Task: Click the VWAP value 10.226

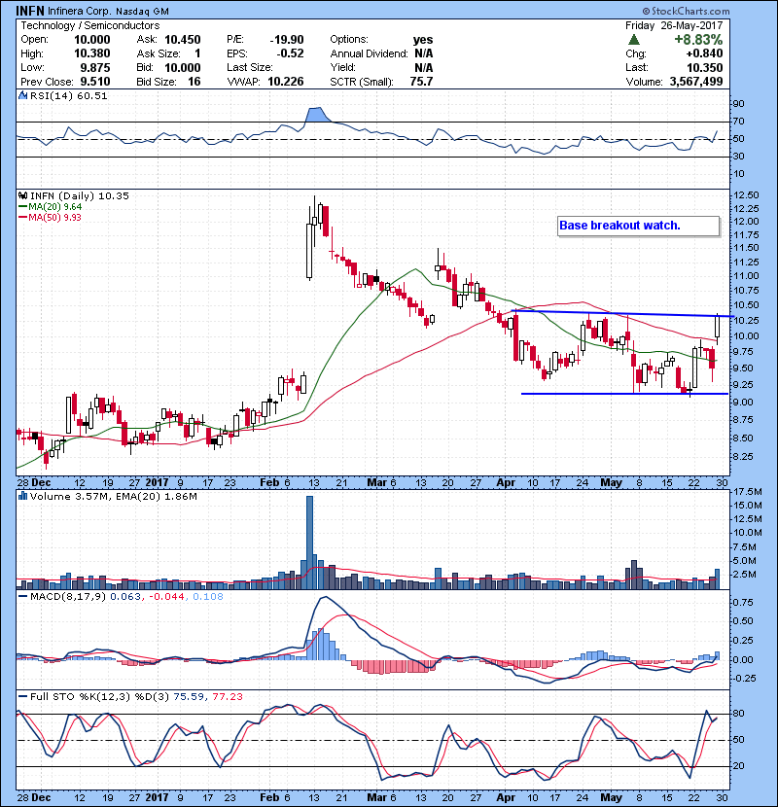Action: (x=286, y=82)
